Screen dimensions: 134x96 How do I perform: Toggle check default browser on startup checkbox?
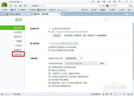coord(49,50)
